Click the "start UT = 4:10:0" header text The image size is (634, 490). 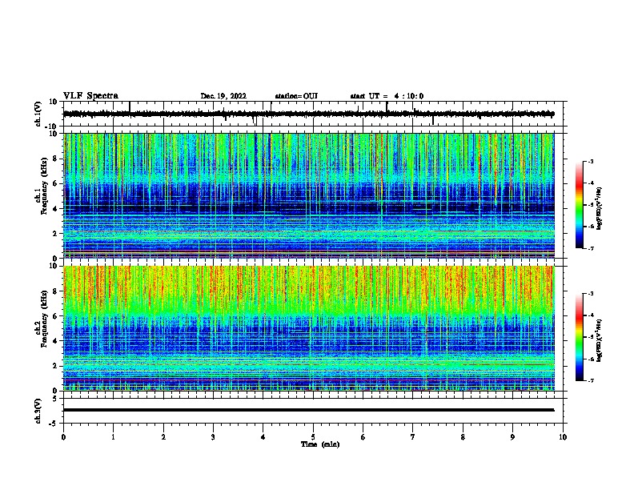point(387,96)
